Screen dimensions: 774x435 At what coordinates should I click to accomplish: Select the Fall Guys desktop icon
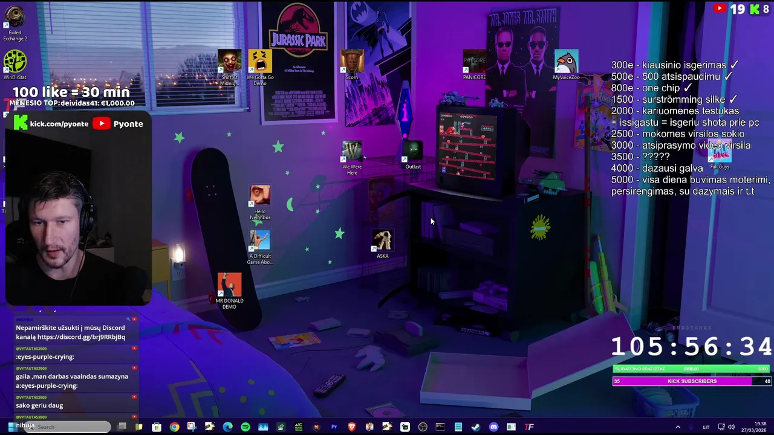(x=720, y=155)
